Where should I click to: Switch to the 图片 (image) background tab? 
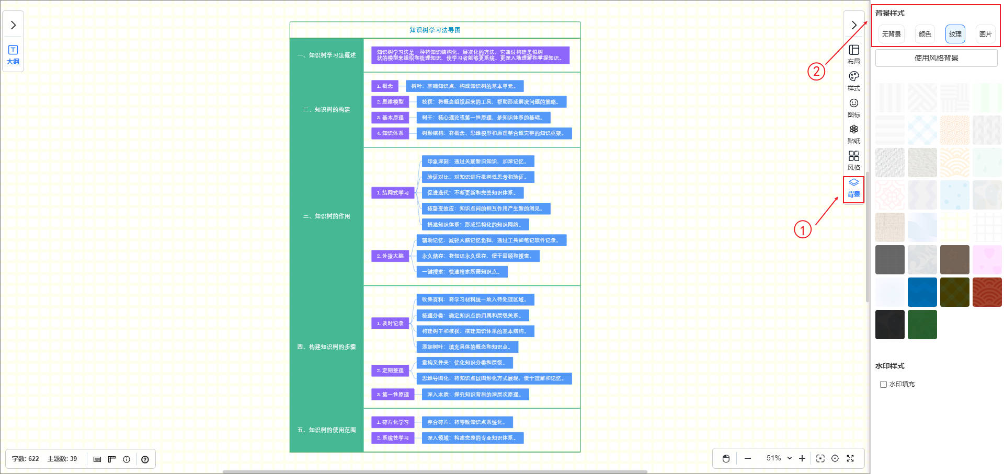[985, 34]
